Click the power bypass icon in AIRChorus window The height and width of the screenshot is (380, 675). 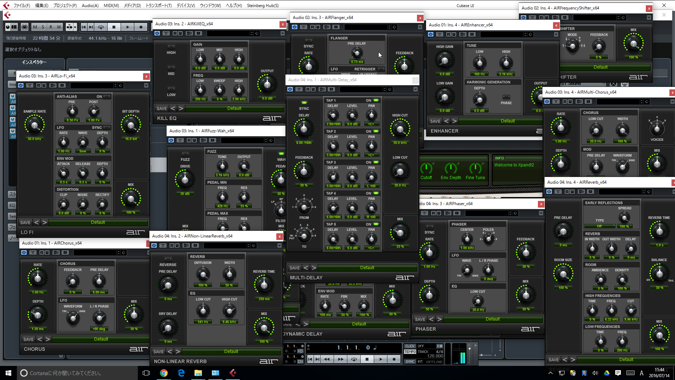pyautogui.click(x=24, y=253)
